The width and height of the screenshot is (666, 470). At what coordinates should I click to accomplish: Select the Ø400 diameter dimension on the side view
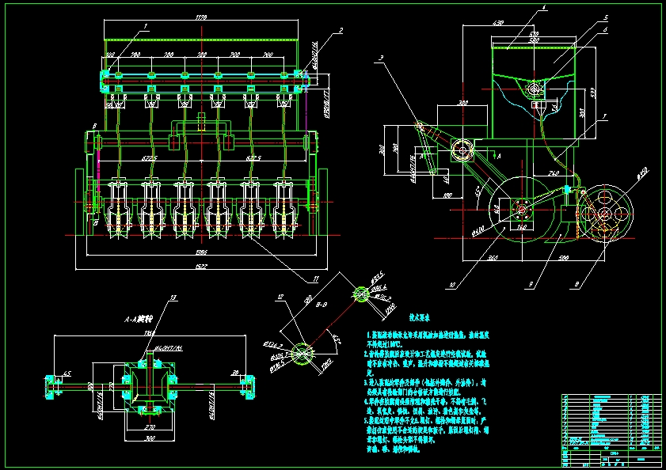click(x=478, y=231)
